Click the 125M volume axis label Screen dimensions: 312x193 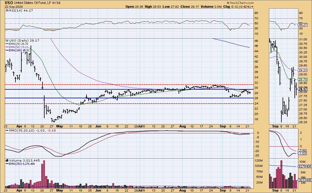(x=259, y=160)
